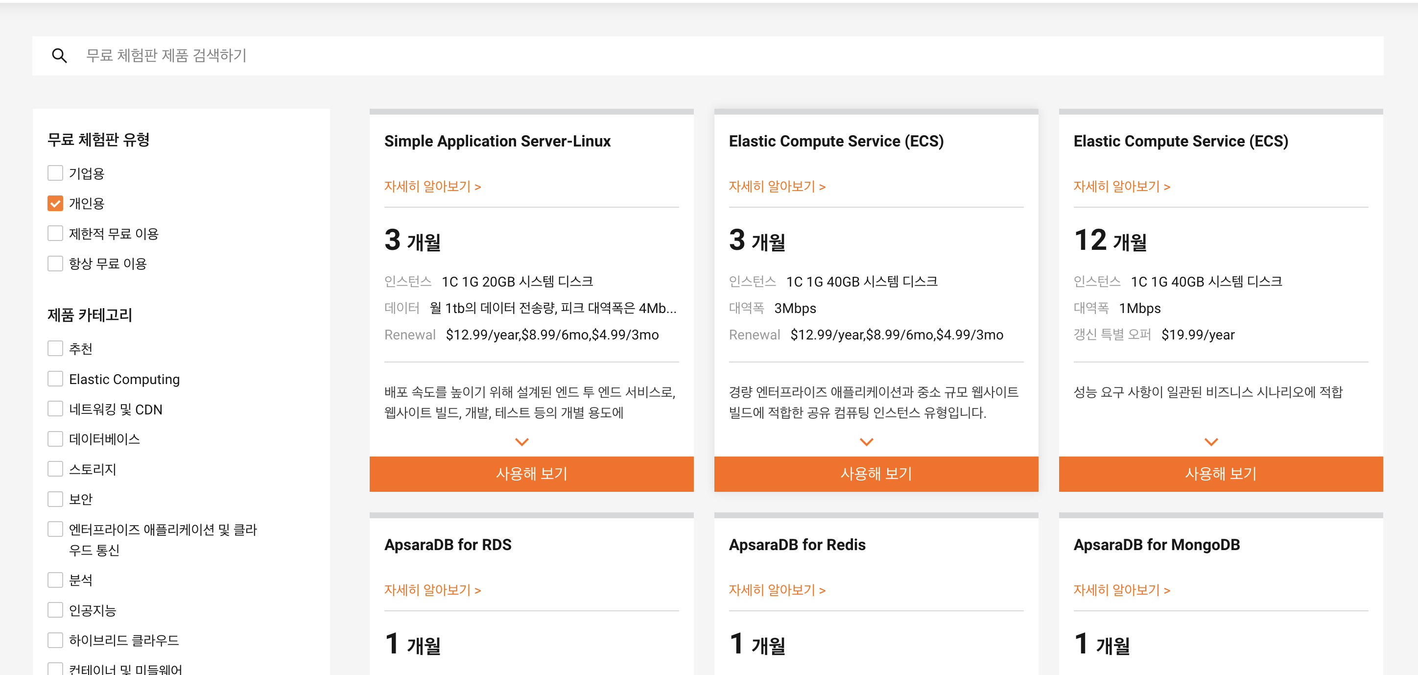The height and width of the screenshot is (675, 1418).
Task: Select 엔터프라이즈 애플리케이션 및 클라우드 통신 checkbox
Action: click(x=55, y=529)
